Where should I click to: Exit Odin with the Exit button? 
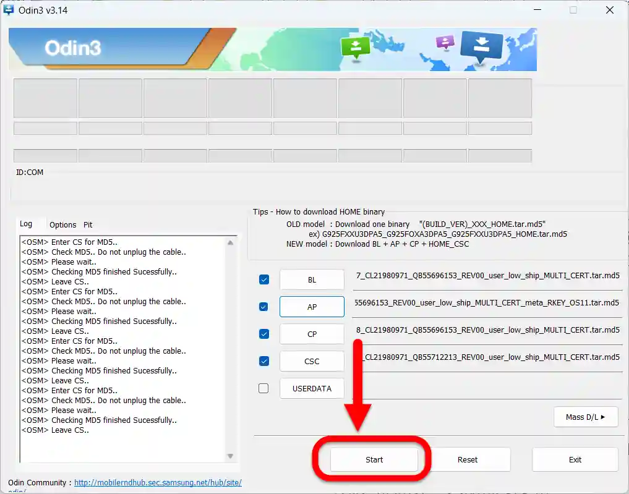[575, 459]
